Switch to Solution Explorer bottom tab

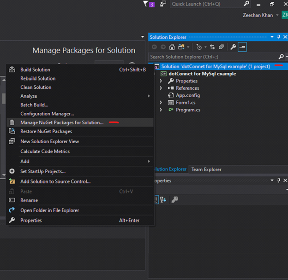click(170, 169)
